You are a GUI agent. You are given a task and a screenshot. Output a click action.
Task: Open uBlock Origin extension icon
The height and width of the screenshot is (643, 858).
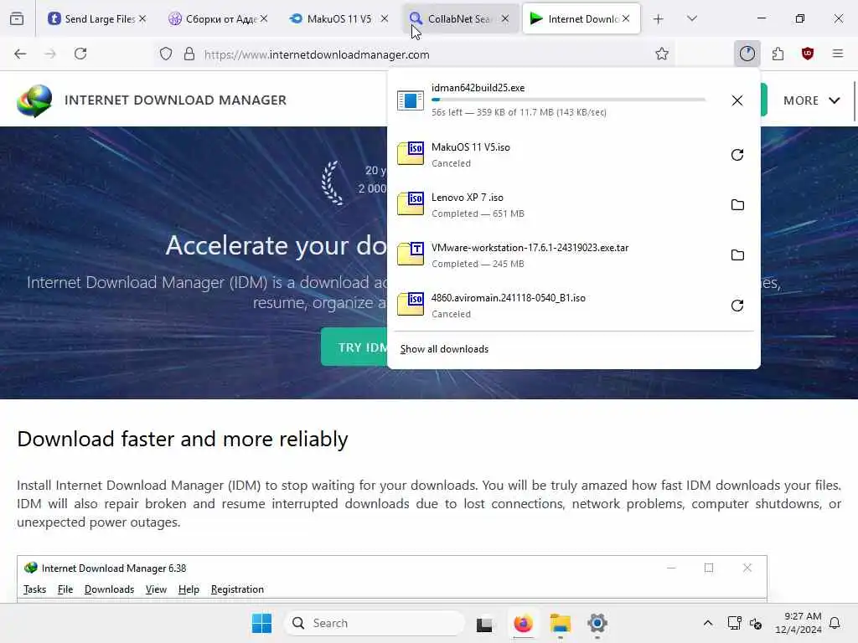click(x=808, y=54)
